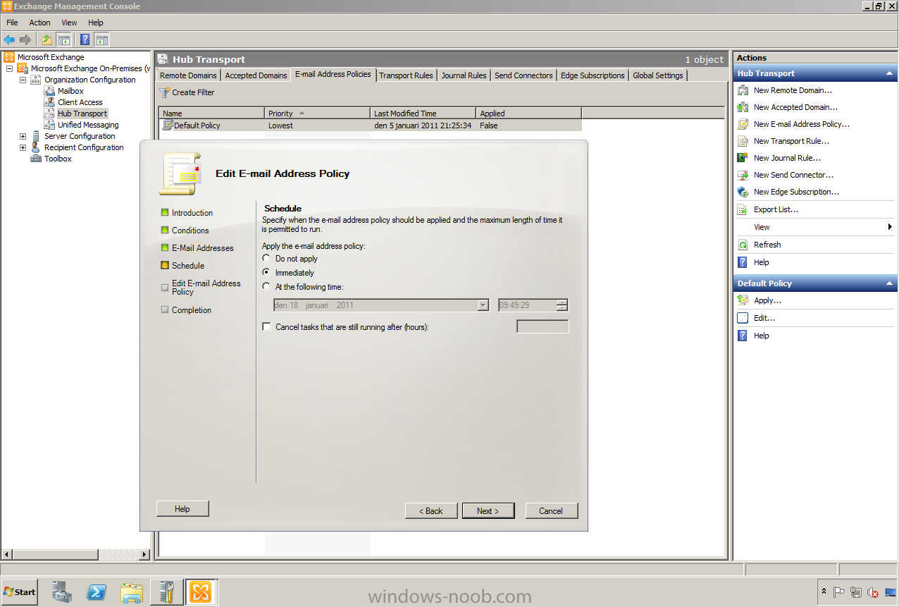Open the Global Settings tab

pos(658,75)
